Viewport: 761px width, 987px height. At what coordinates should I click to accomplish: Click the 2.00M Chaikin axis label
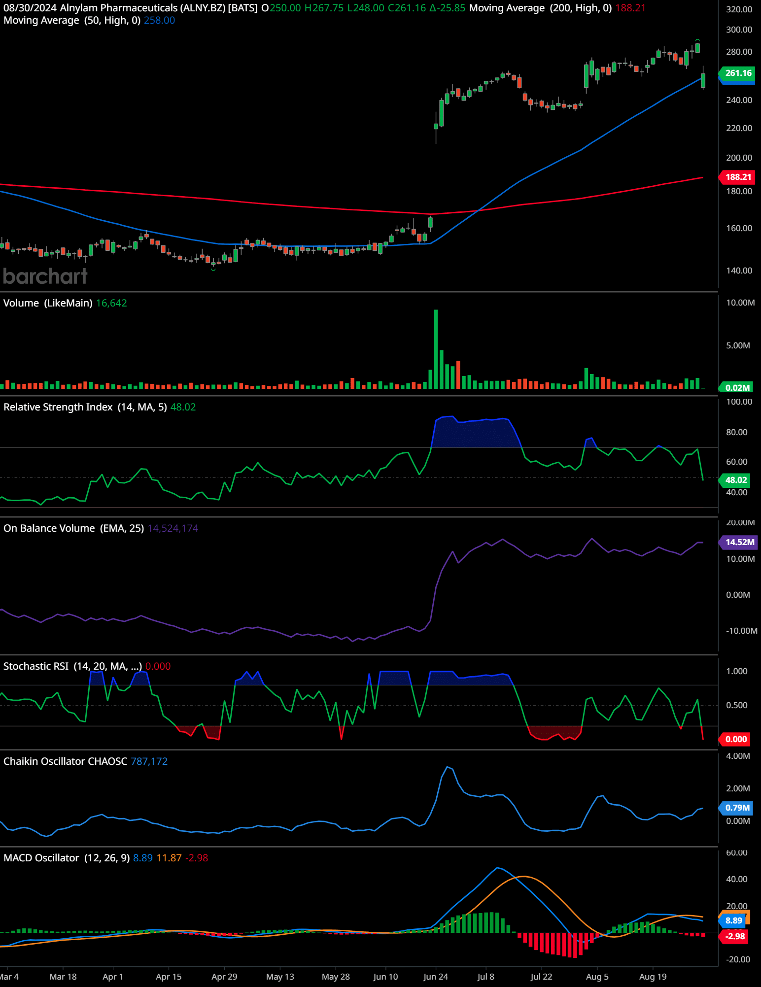point(738,788)
